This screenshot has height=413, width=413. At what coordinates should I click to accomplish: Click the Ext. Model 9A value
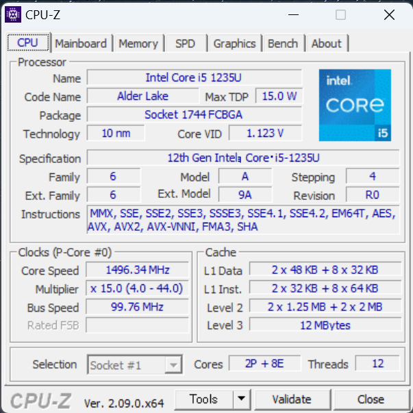click(x=245, y=195)
